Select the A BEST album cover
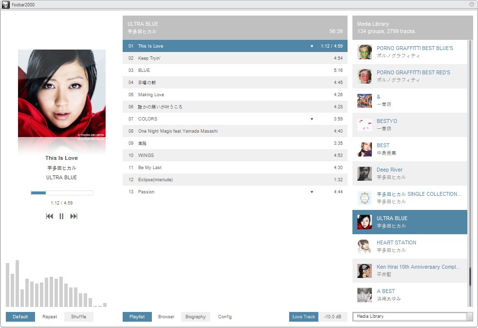Screen dimensions: 478x328 365,295
